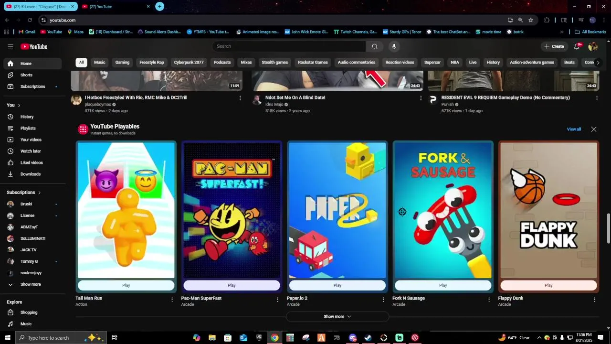The width and height of the screenshot is (611, 344).
Task: Open File Explorer from the taskbar
Action: pyautogui.click(x=212, y=338)
